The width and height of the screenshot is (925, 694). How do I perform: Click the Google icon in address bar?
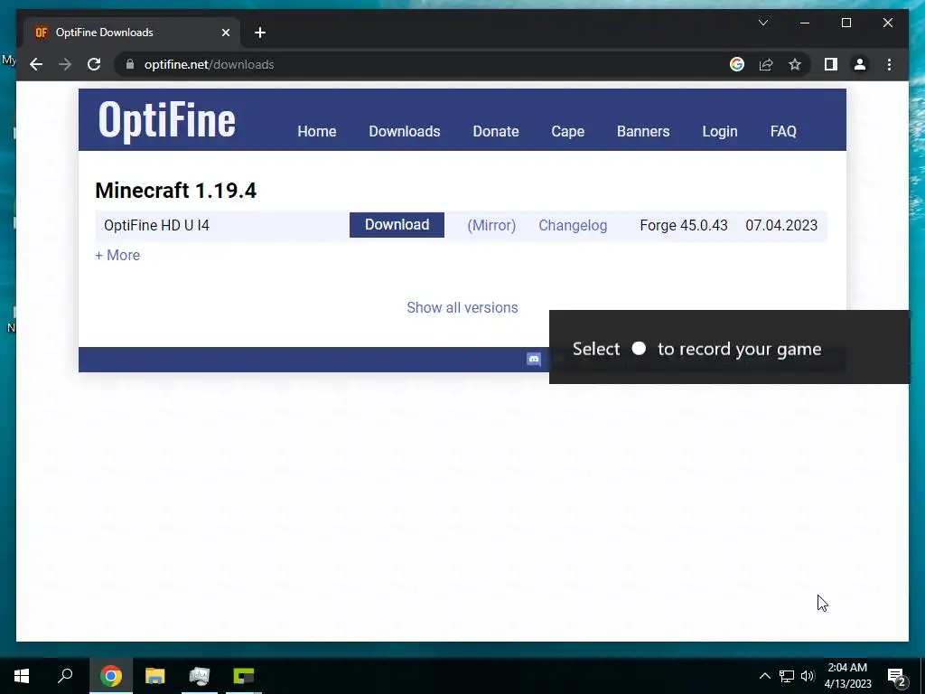[x=737, y=64]
